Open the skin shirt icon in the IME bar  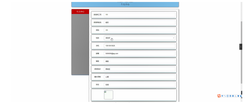238,96
